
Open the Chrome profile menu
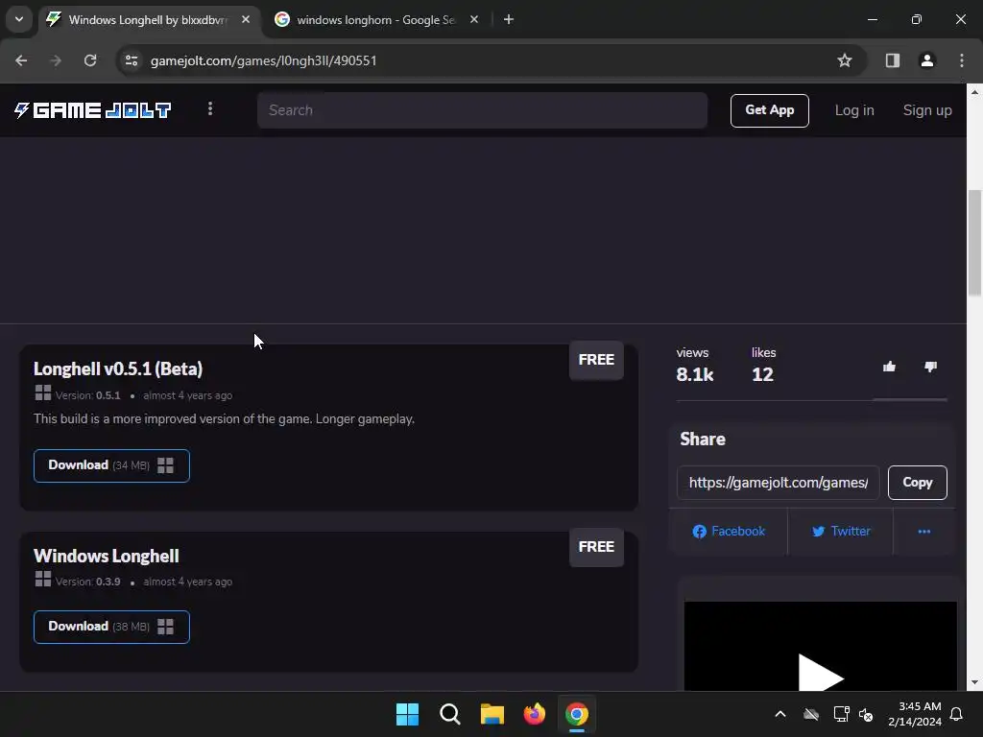[x=927, y=60]
